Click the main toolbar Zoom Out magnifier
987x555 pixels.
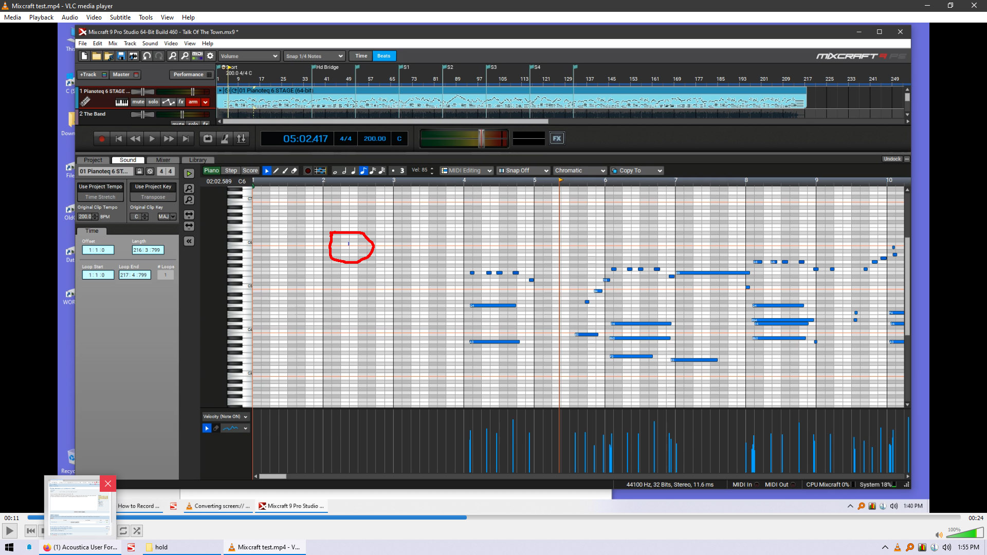click(x=185, y=56)
